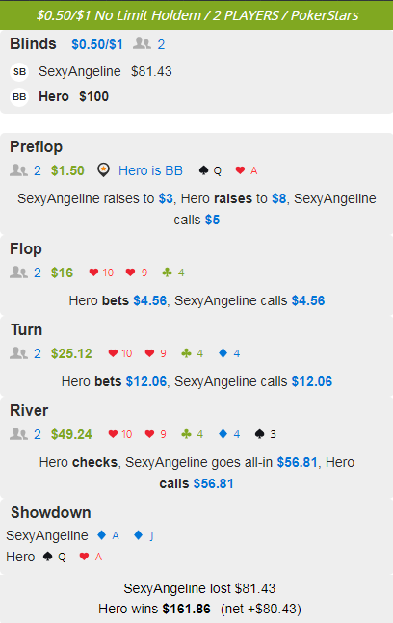Click the position marker icon in Preflop
Viewport: 393px width, 623px height.
click(103, 170)
